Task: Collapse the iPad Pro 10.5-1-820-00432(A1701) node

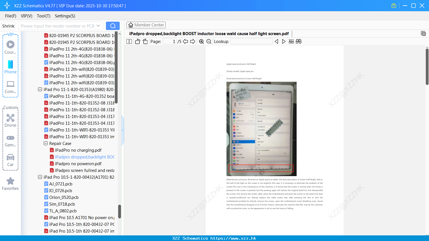Action: (x=40, y=177)
